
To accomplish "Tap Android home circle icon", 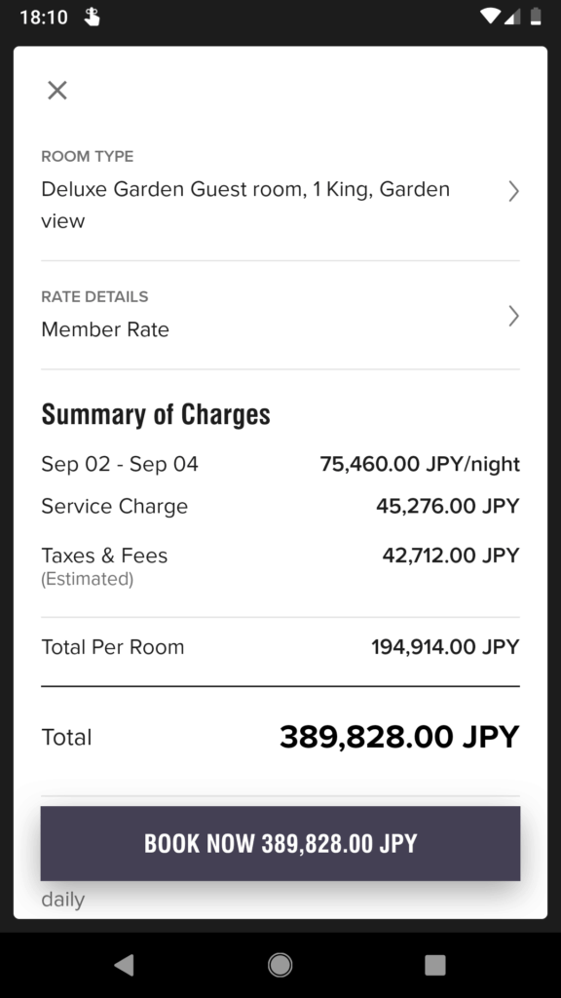I will click(280, 965).
